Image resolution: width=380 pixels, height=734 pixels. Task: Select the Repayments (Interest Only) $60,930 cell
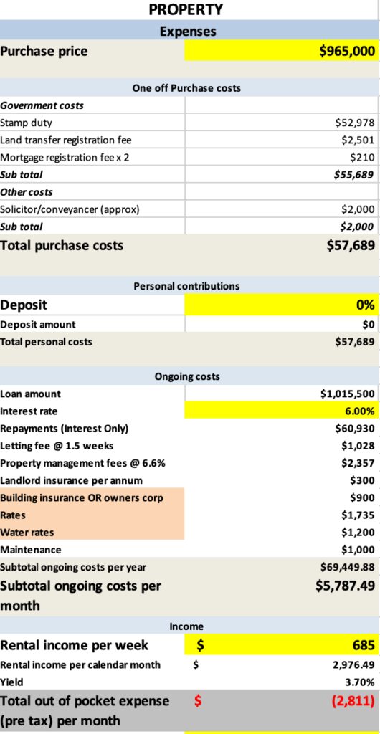point(282,429)
